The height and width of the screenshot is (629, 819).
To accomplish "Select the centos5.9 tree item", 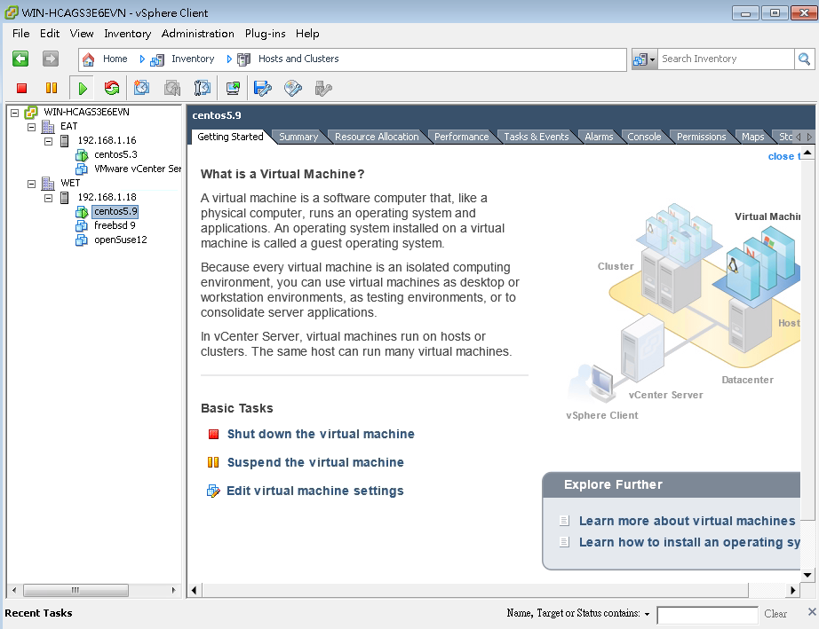I will click(115, 211).
